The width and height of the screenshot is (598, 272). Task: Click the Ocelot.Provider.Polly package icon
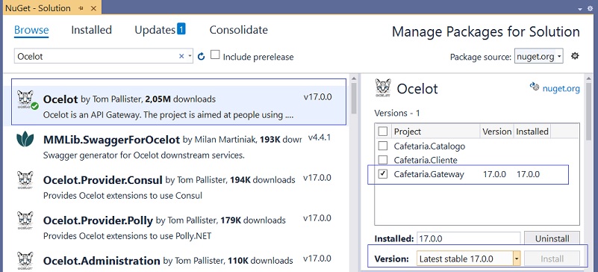tap(25, 220)
